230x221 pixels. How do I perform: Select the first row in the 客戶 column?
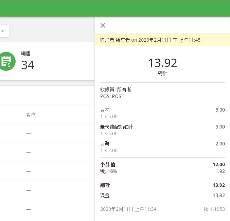tap(29, 134)
